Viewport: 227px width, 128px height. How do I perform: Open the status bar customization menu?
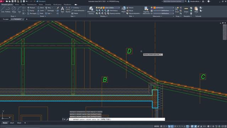[226, 127]
